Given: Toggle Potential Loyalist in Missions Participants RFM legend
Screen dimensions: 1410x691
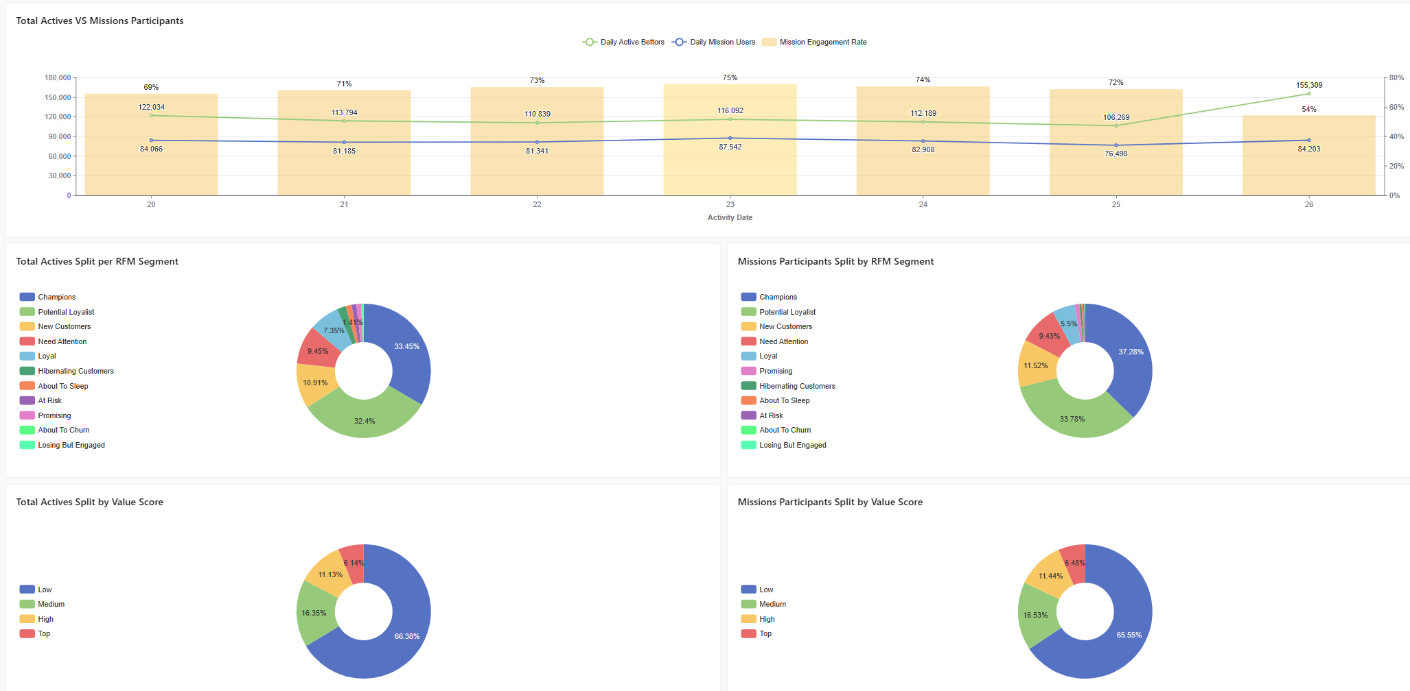Looking at the screenshot, I should [787, 312].
